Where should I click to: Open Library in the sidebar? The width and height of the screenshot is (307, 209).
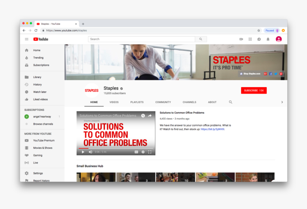42,77
